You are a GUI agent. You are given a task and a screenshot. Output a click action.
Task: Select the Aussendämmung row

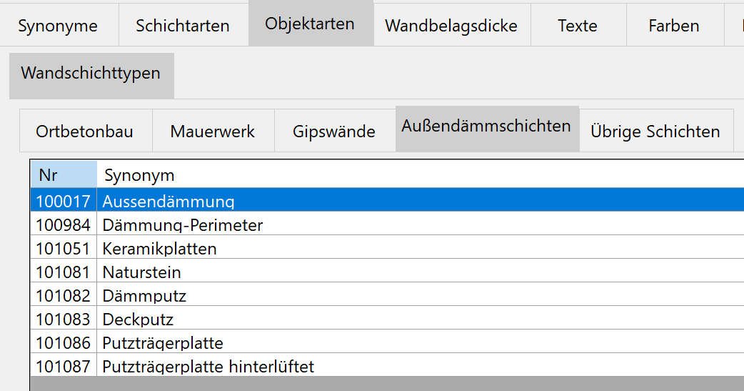coord(387,199)
